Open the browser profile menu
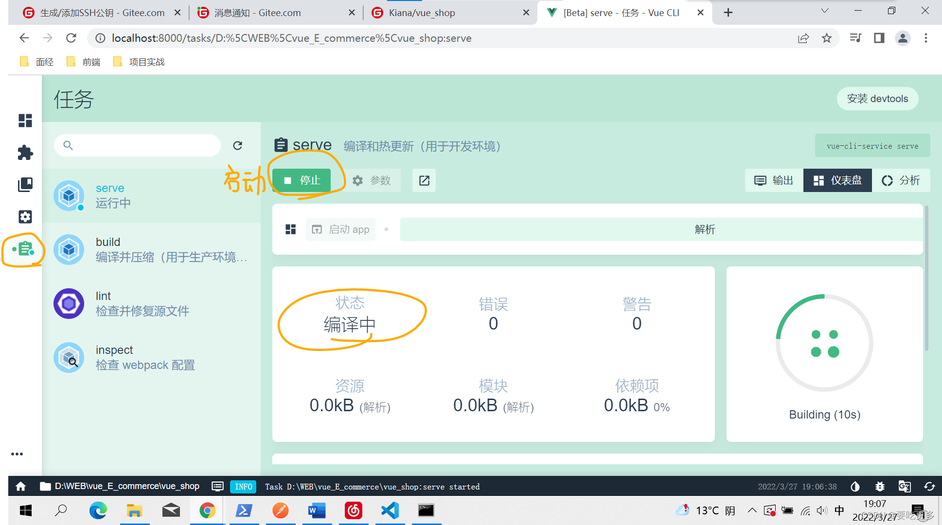 coord(903,38)
